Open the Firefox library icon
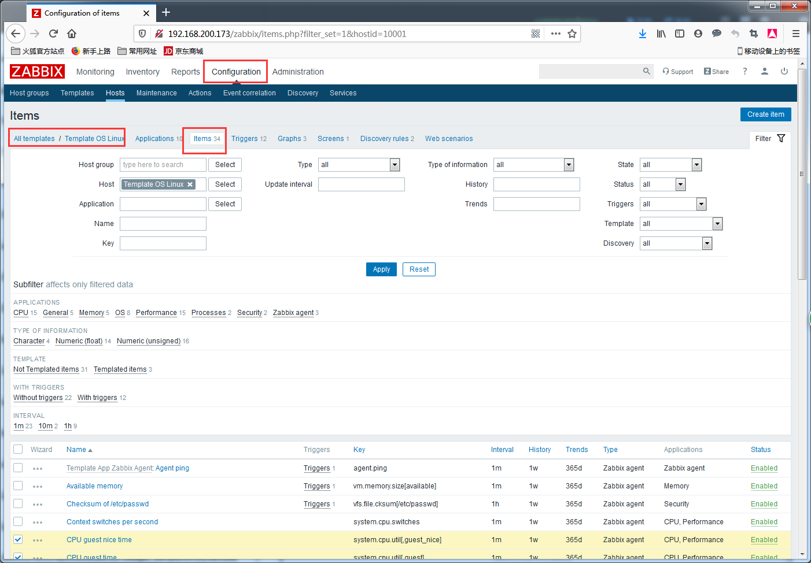Image resolution: width=811 pixels, height=563 pixels. [x=661, y=34]
